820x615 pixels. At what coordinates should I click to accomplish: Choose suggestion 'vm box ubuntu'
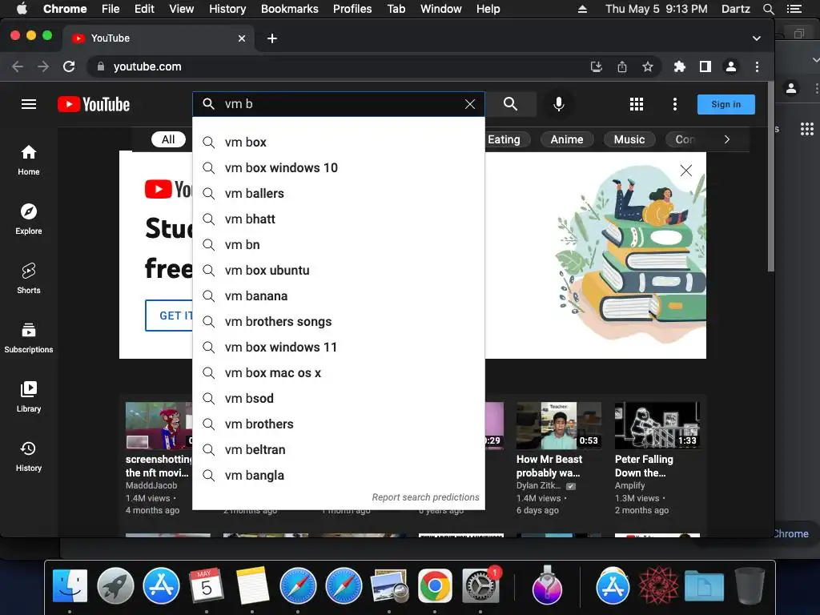[x=339, y=271]
